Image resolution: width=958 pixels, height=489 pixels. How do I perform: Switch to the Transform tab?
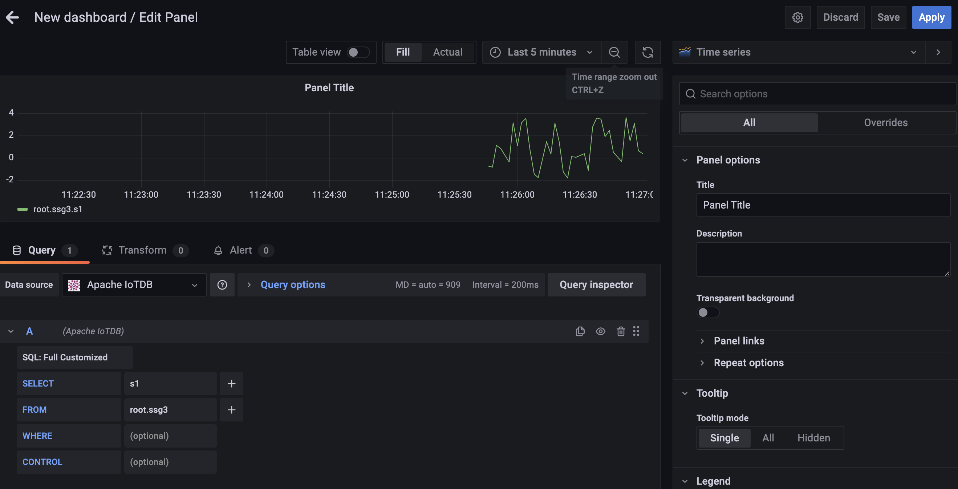click(x=142, y=250)
